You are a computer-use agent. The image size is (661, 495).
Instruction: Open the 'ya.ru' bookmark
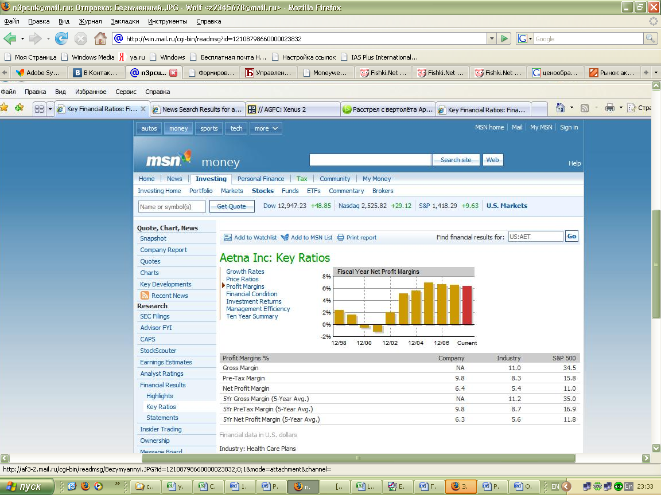point(133,57)
